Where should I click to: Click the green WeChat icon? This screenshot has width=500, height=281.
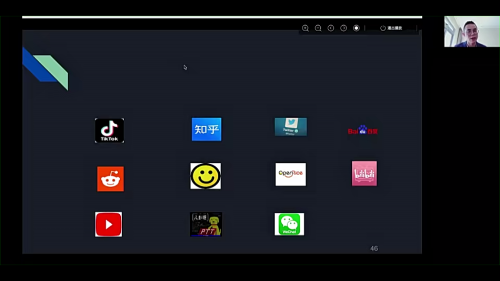click(289, 224)
